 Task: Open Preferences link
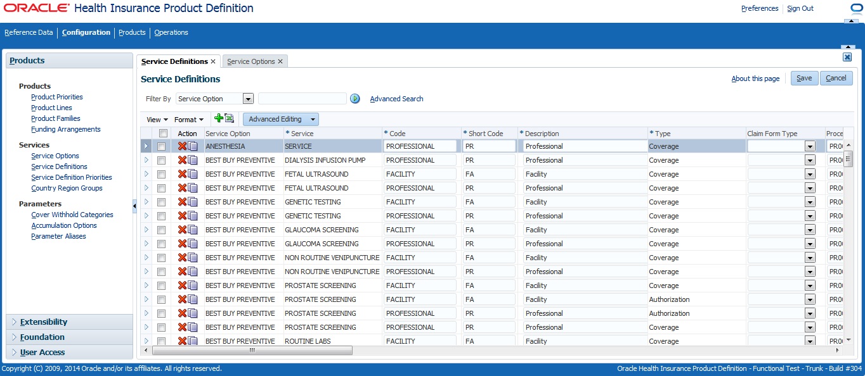point(760,8)
